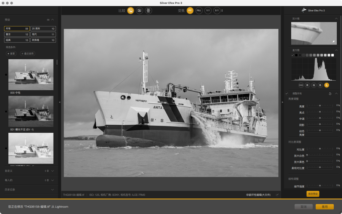Reset the 调整所有 adjustments
Viewport: 342px width, 214px height.
point(330,94)
